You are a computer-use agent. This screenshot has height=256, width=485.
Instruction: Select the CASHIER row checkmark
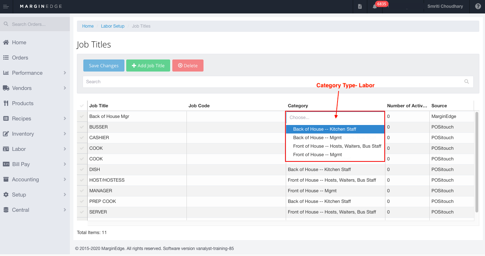point(82,137)
